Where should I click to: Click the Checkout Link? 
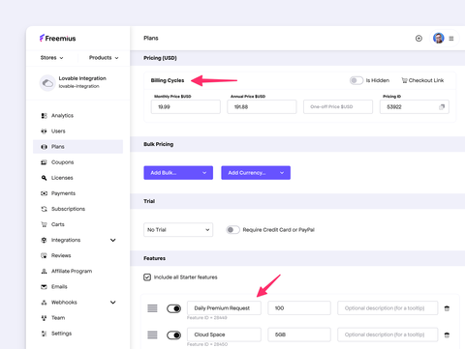tap(422, 80)
